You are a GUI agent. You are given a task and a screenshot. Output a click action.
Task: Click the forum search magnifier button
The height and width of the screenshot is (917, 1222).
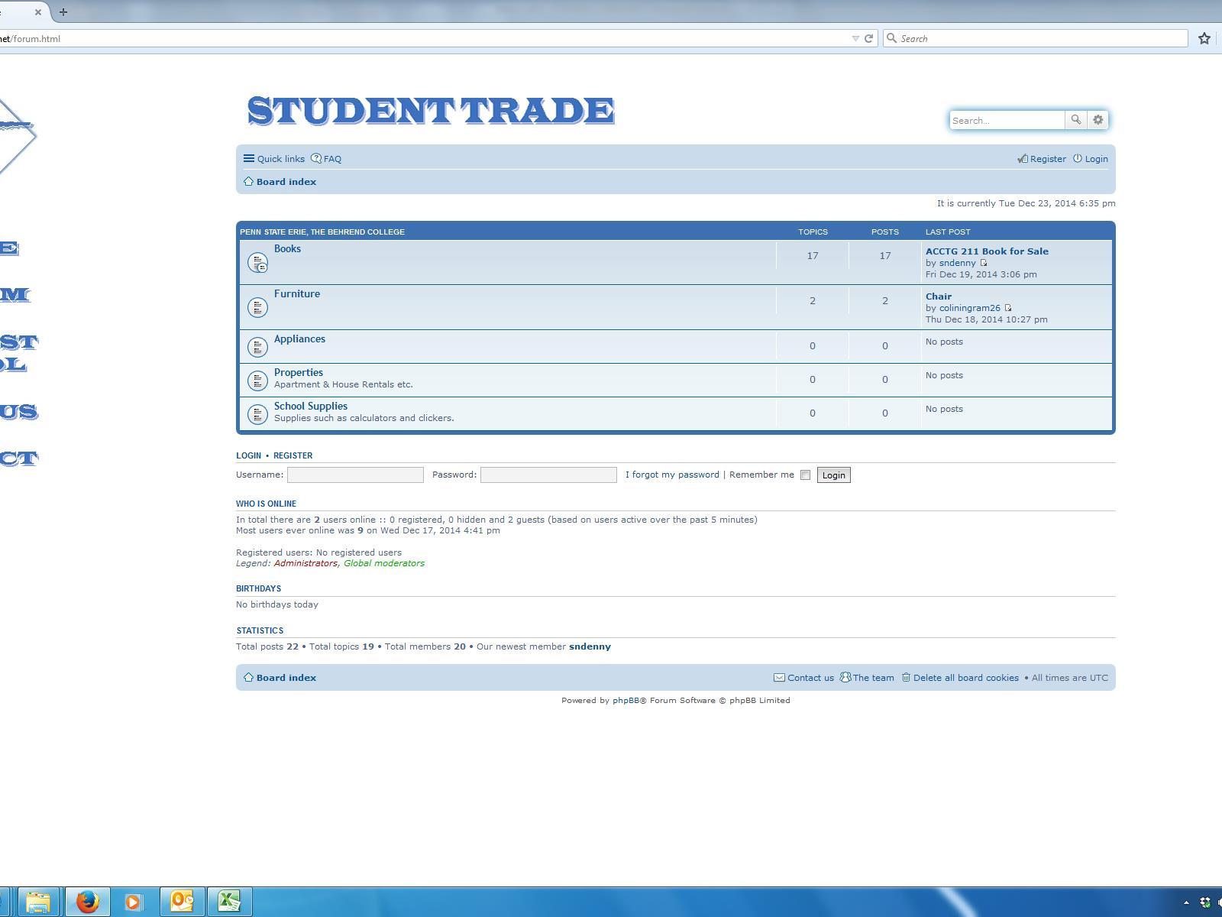1075,120
